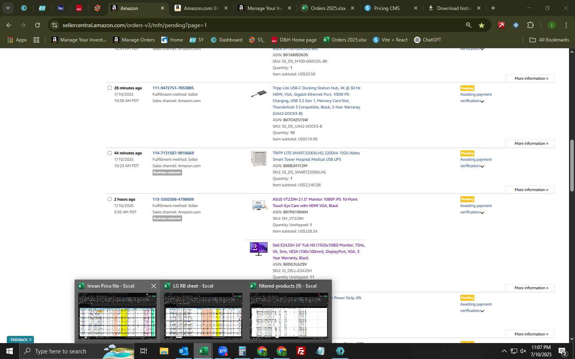Click the muted volume tray icon

coord(523,351)
